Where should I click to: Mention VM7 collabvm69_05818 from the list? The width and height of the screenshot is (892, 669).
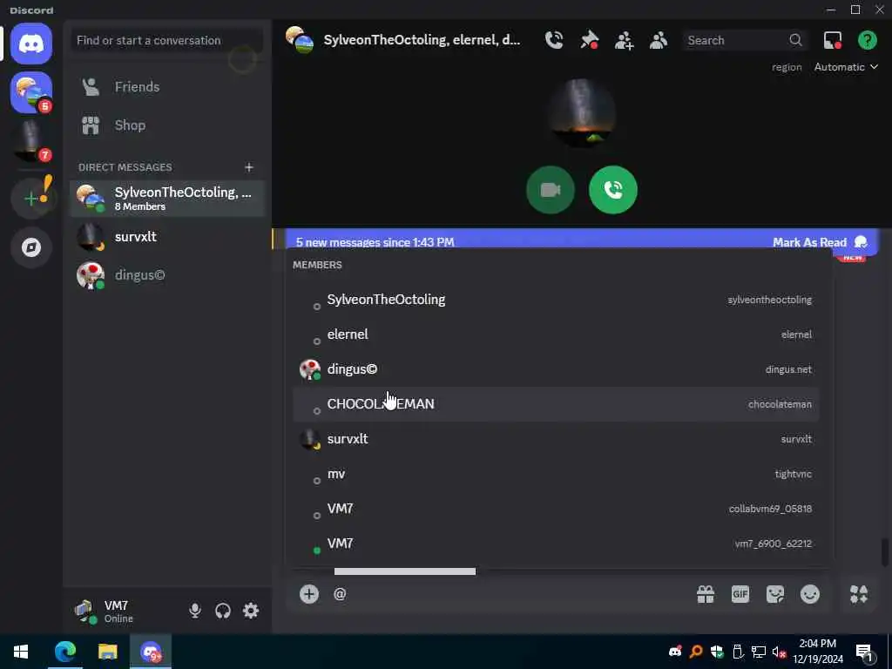(x=556, y=509)
